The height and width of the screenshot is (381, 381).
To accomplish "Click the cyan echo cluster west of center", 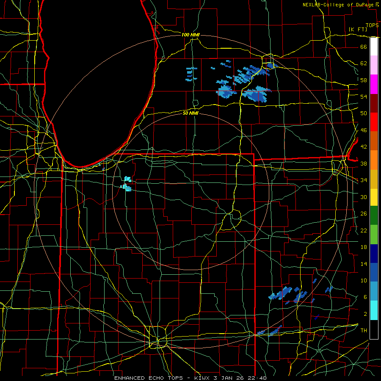I will click(127, 184).
